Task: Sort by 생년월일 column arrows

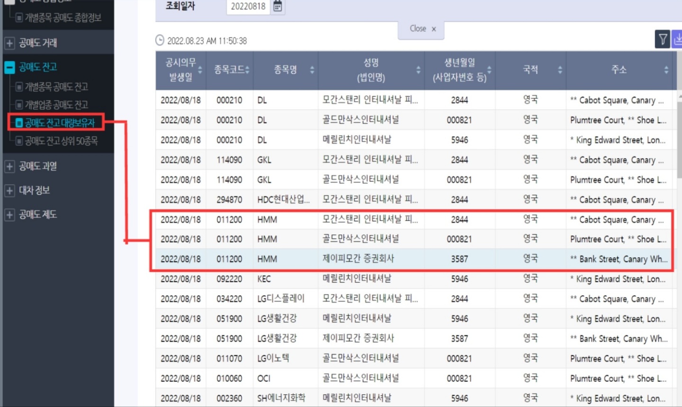Action: [x=489, y=70]
